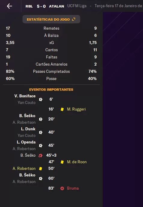143x207 pixels.
Task: Open Estatísticas do Jogo expanded view
Action: (51, 19)
